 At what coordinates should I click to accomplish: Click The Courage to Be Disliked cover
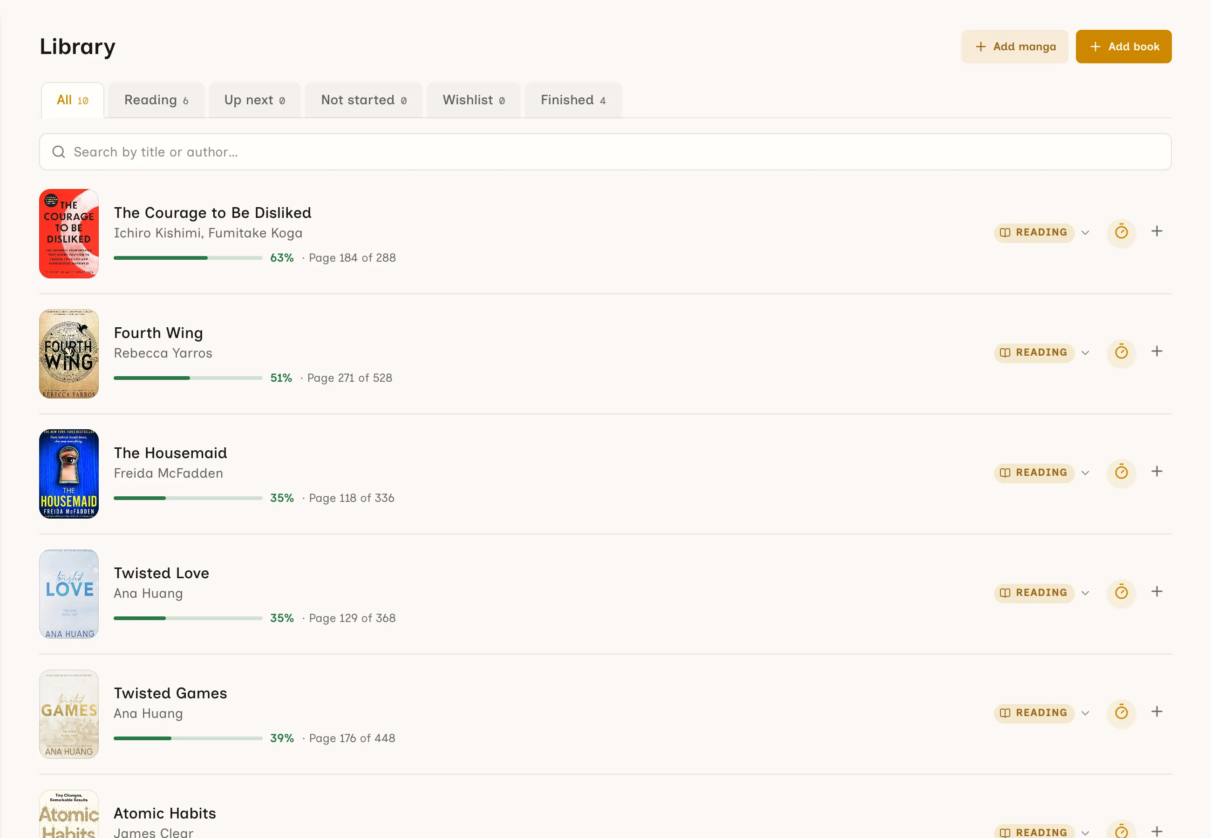(69, 234)
